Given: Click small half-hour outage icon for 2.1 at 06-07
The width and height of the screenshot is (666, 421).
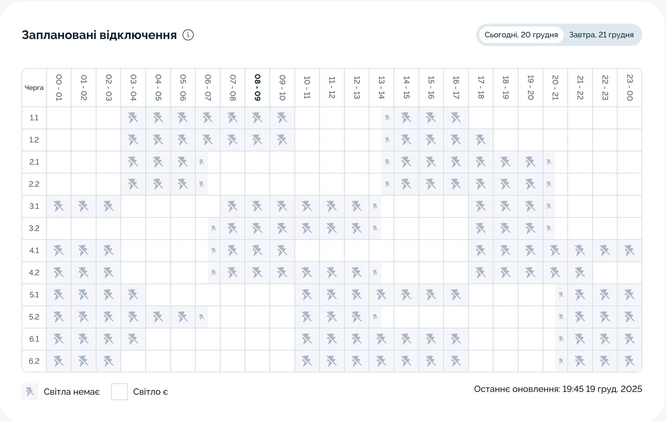Looking at the screenshot, I should coord(201,162).
